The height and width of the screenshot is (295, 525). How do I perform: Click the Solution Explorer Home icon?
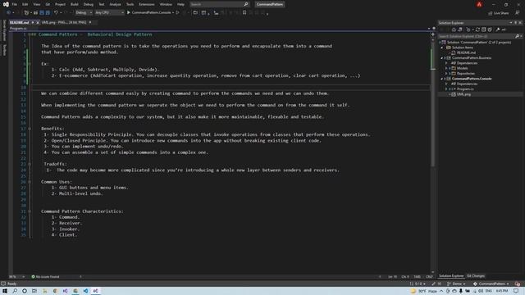[454, 29]
